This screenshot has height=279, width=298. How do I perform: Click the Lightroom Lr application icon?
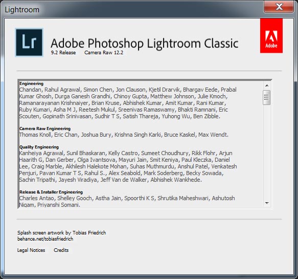(x=29, y=42)
